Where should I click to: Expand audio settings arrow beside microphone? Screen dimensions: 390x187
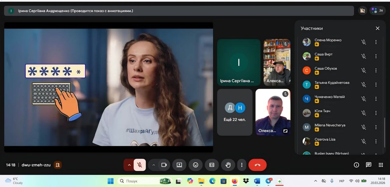(129, 165)
